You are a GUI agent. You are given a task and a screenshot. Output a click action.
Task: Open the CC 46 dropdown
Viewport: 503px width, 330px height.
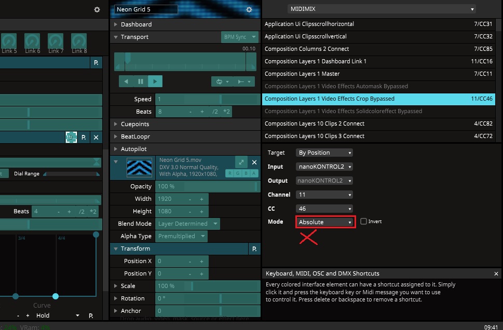(x=324, y=209)
